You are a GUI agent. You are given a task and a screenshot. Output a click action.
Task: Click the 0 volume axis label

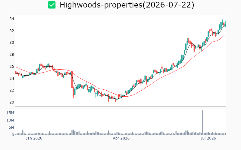click(x=13, y=135)
